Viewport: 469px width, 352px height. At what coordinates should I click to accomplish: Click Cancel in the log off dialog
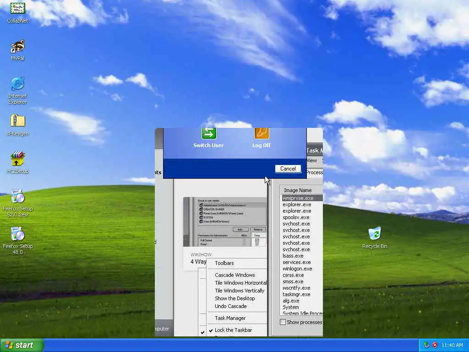click(288, 169)
